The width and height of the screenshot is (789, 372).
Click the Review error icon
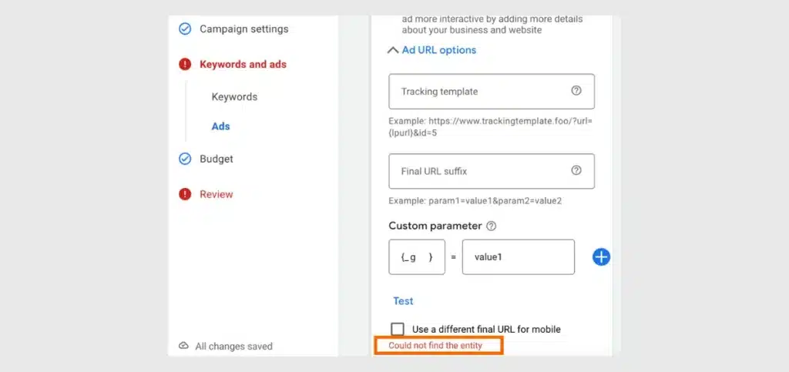pos(185,194)
